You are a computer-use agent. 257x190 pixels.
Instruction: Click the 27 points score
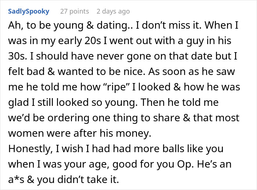[x=74, y=11]
